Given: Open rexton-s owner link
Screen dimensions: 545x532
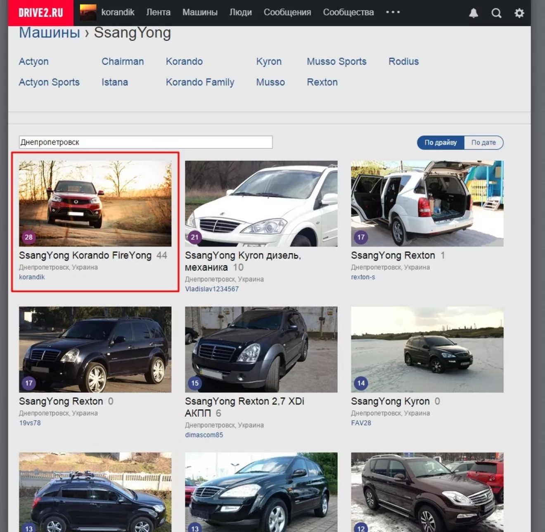Looking at the screenshot, I should (x=363, y=277).
